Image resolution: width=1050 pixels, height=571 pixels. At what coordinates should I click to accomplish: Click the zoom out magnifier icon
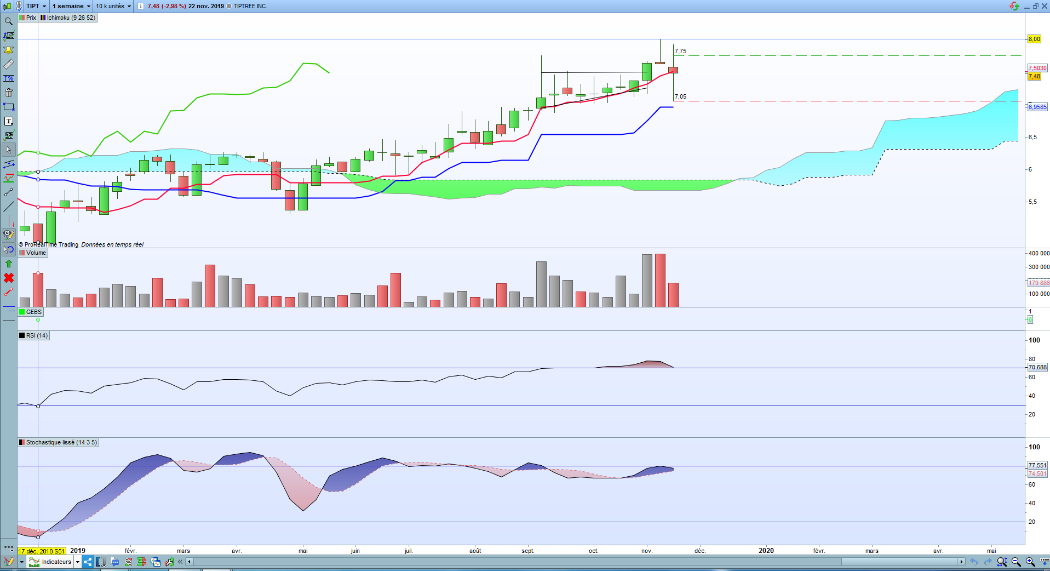tap(1016, 562)
